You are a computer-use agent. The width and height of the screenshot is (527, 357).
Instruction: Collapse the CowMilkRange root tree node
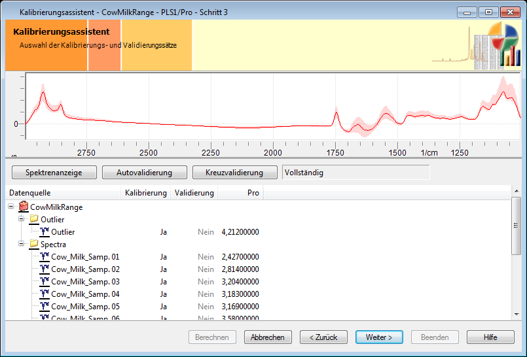[12, 207]
